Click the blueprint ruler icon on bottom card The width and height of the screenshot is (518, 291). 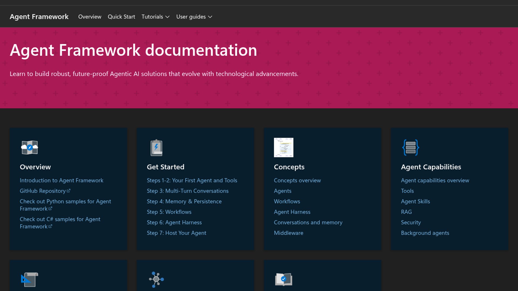click(30, 279)
